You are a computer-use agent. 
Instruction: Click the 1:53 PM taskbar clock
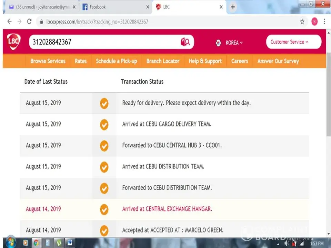point(317,244)
